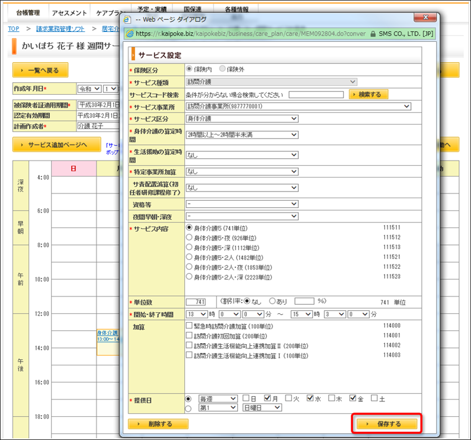Uncheck the 水 weekday checkbox

pos(310,398)
